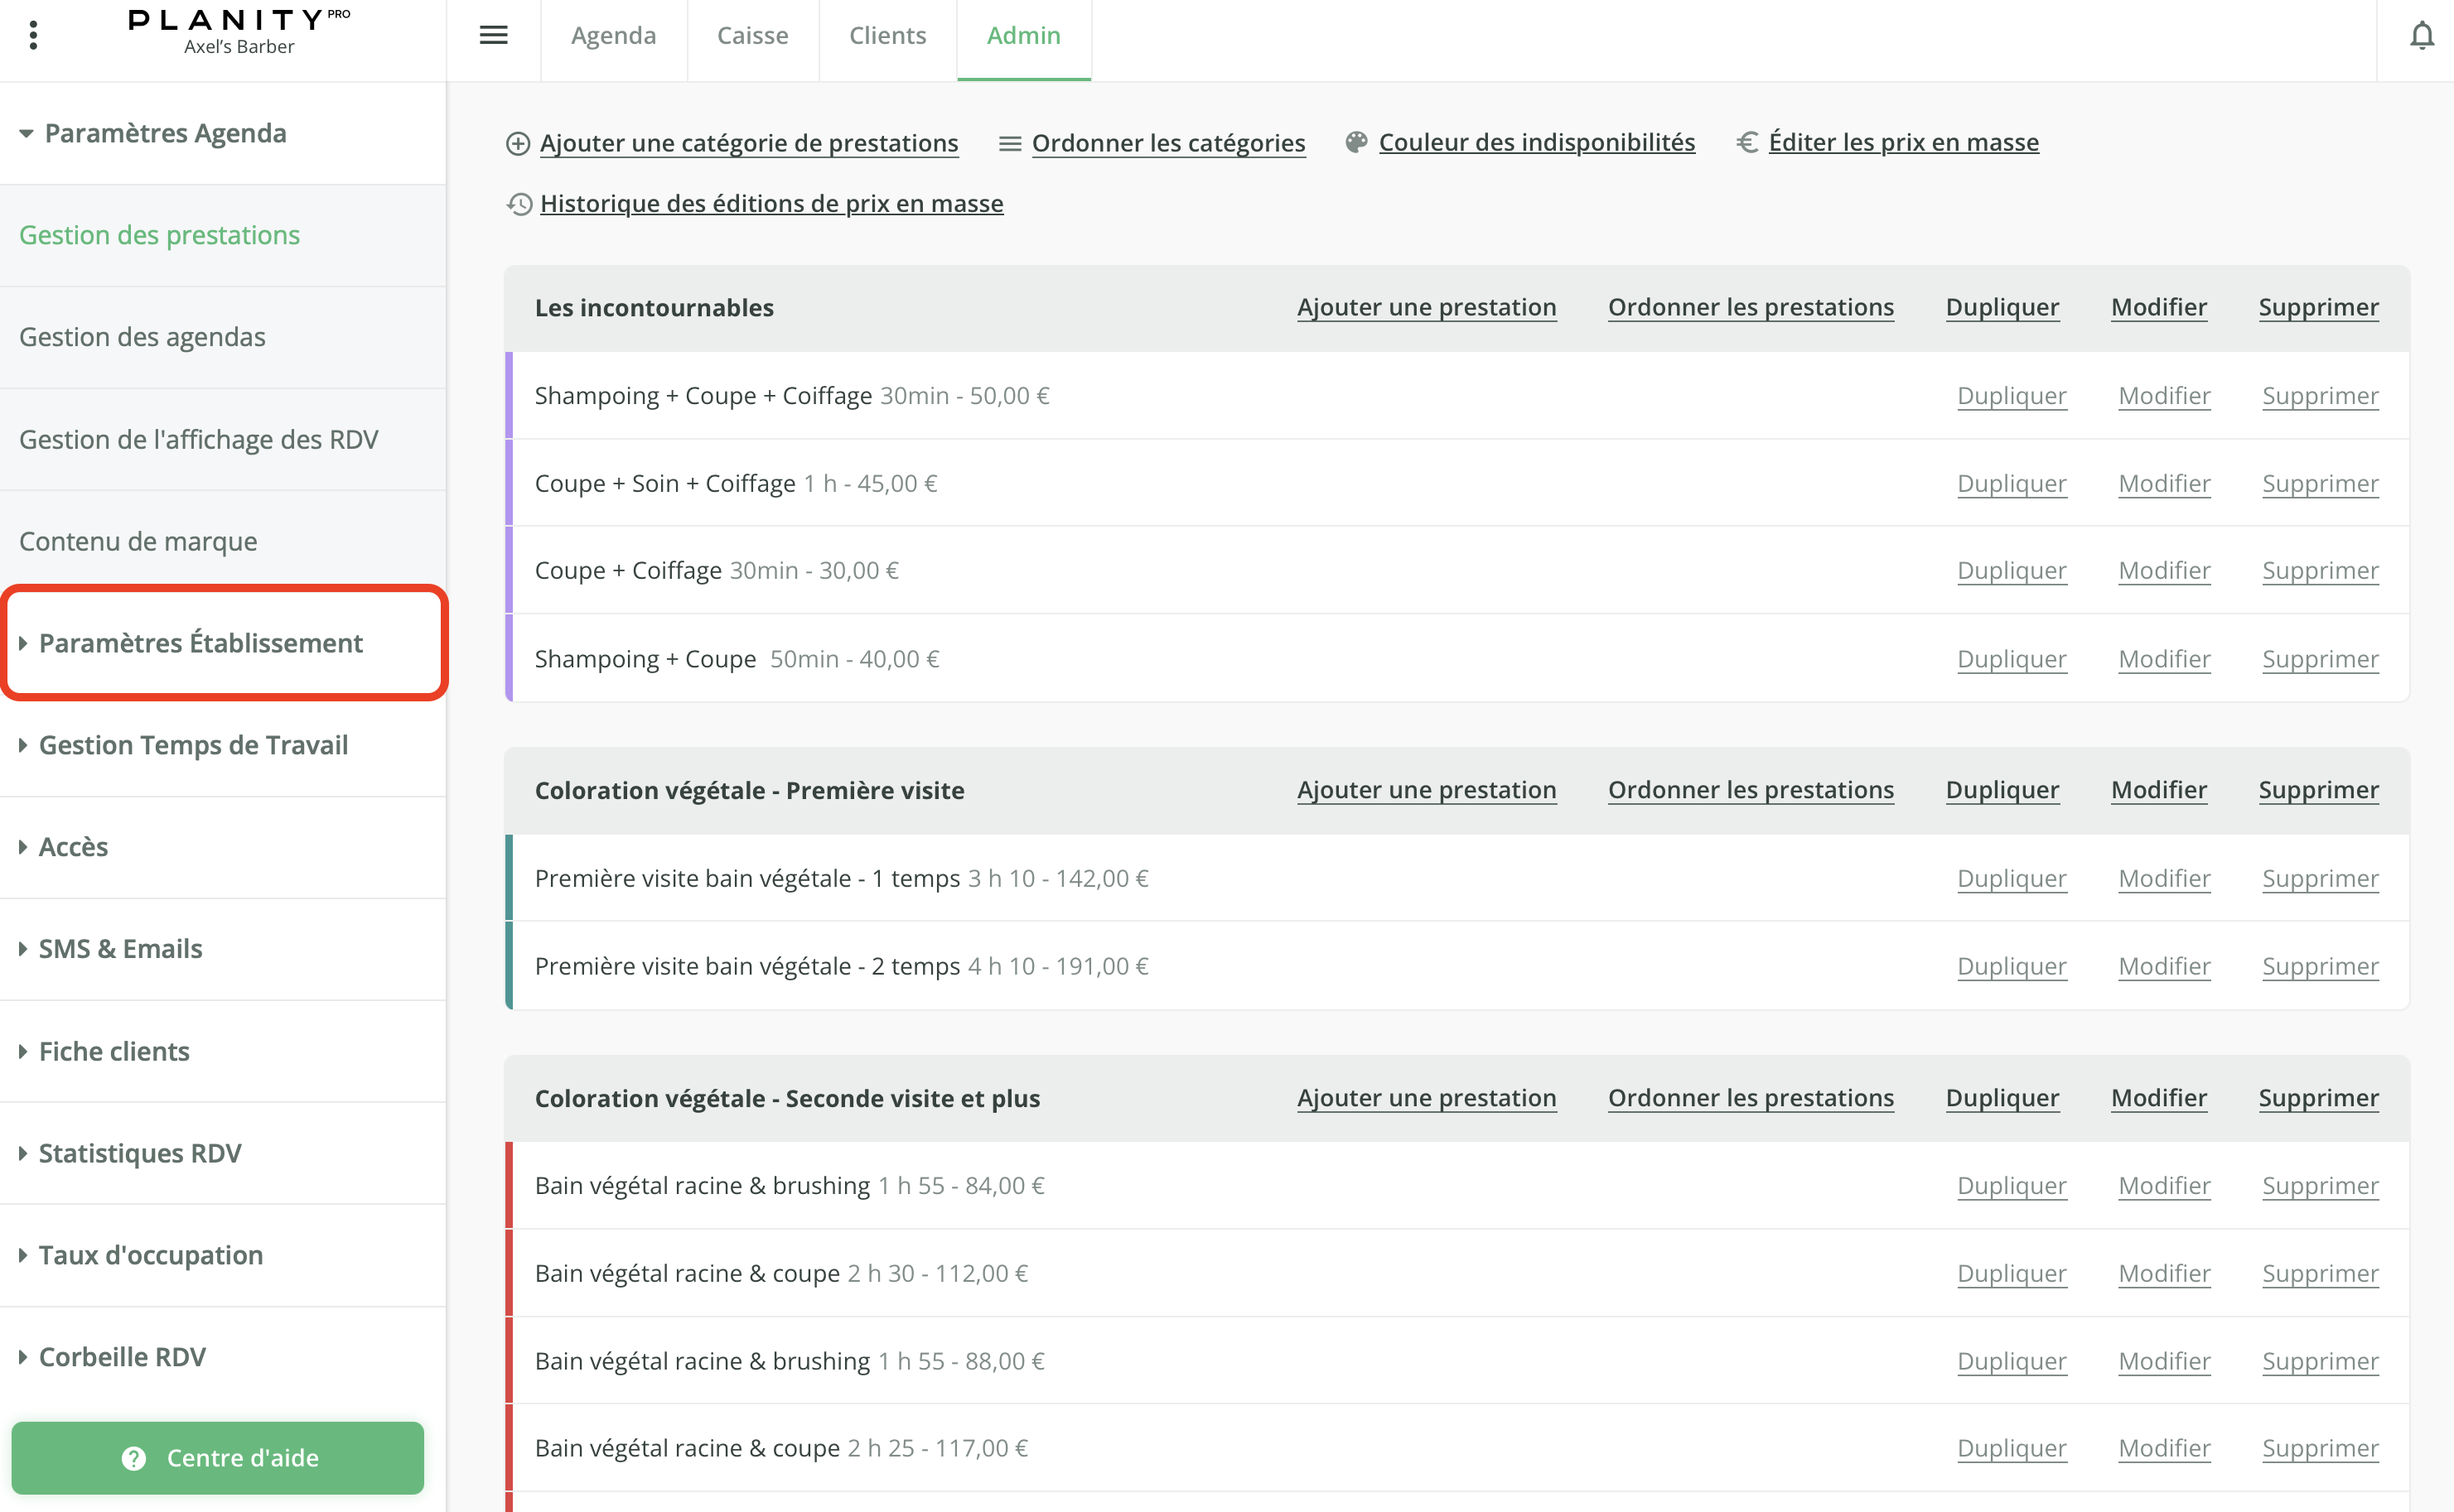
Task: Click Supprimer for Première visite bain végétale 2 temps
Action: coord(2319,966)
